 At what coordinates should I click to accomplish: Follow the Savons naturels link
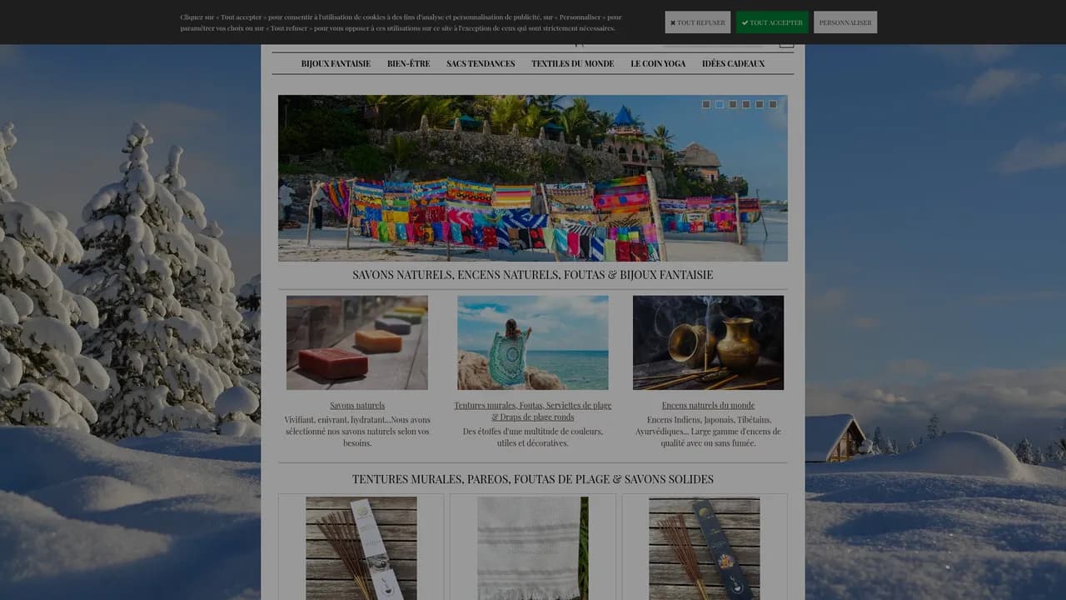pyautogui.click(x=357, y=406)
